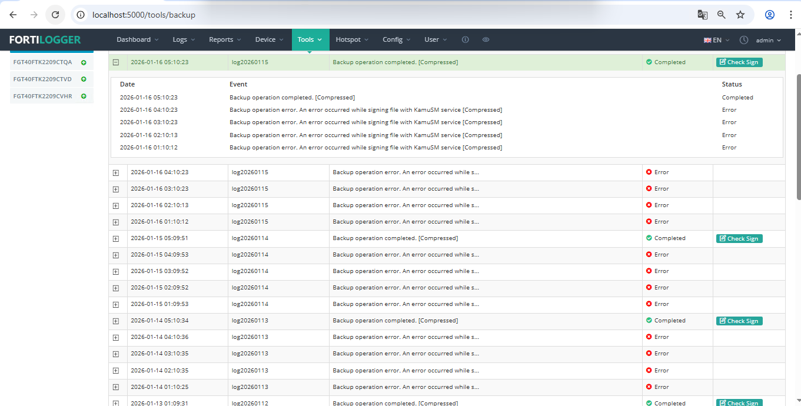This screenshot has height=406, width=801.
Task: Click the info circle icon in navbar
Action: coord(465,39)
